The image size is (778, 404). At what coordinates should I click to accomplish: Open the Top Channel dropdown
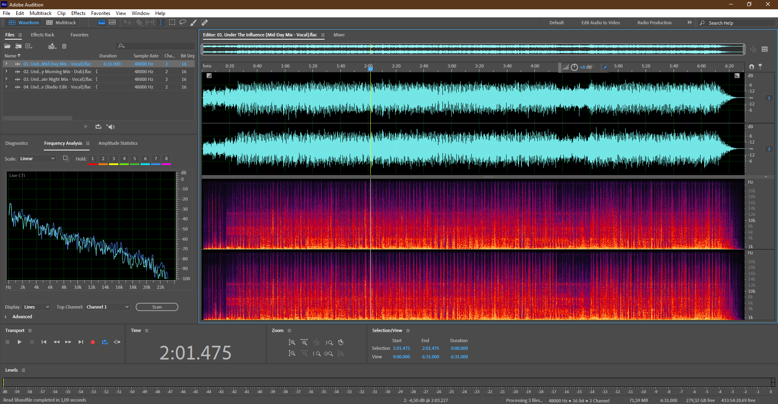pyautogui.click(x=108, y=307)
